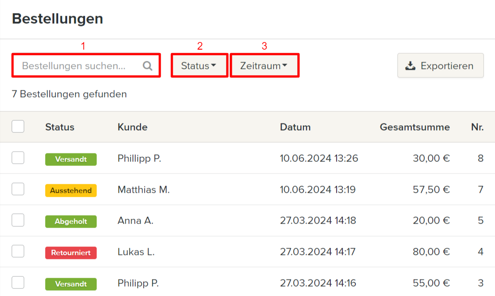Sort by the Datum column header
The height and width of the screenshot is (296, 495).
295,127
